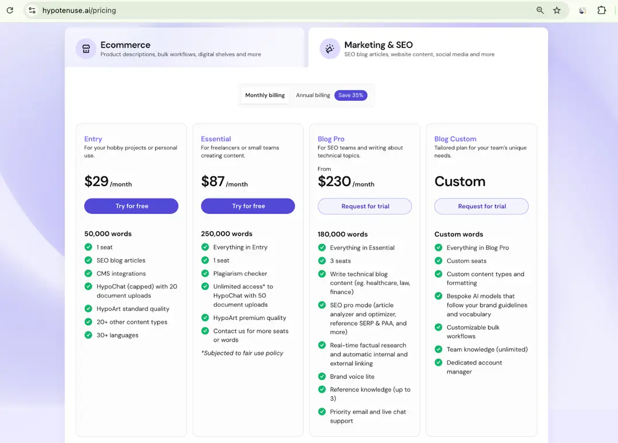Click the Essential plan title
Image resolution: width=618 pixels, height=443 pixels.
pyautogui.click(x=216, y=139)
